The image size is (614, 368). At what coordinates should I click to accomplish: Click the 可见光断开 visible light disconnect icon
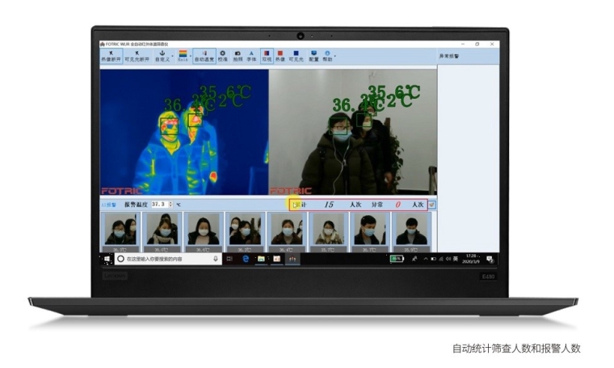click(x=135, y=56)
